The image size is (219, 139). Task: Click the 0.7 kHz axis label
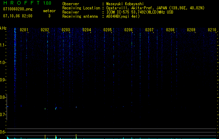tap(3, 115)
